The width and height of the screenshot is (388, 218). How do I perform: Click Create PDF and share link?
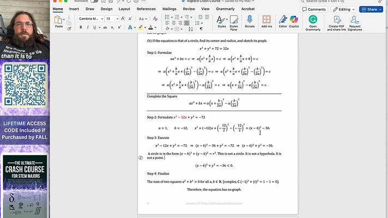click(337, 23)
